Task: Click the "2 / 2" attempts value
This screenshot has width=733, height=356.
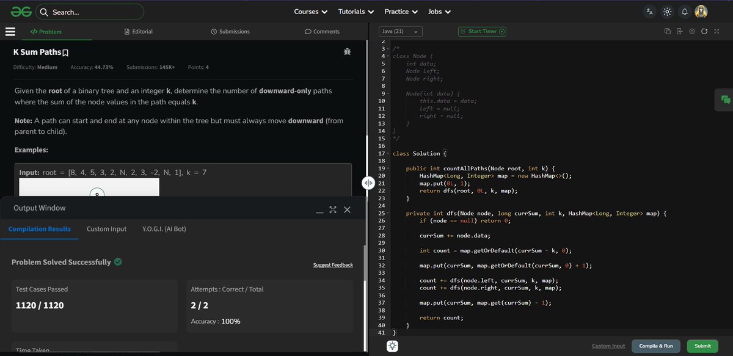Action: pyautogui.click(x=200, y=305)
